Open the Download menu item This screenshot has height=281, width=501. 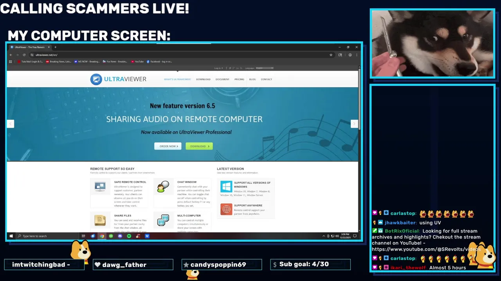click(203, 79)
